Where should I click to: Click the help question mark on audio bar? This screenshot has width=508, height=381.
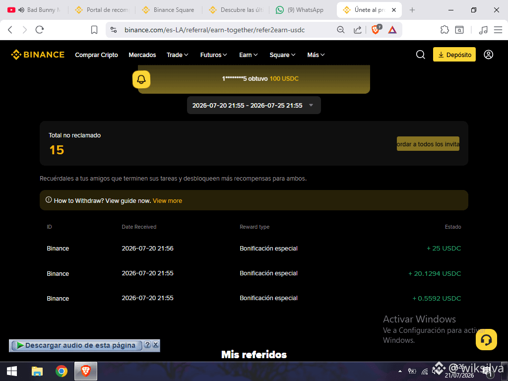(147, 345)
